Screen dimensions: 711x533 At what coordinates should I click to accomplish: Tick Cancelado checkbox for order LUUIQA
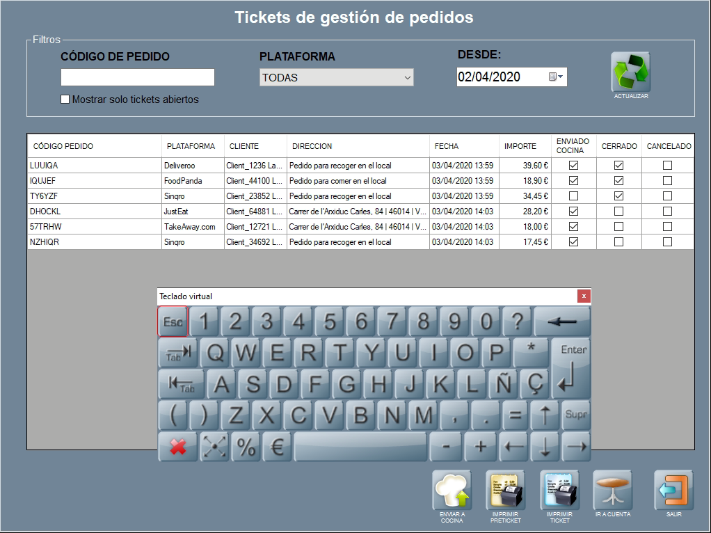667,166
